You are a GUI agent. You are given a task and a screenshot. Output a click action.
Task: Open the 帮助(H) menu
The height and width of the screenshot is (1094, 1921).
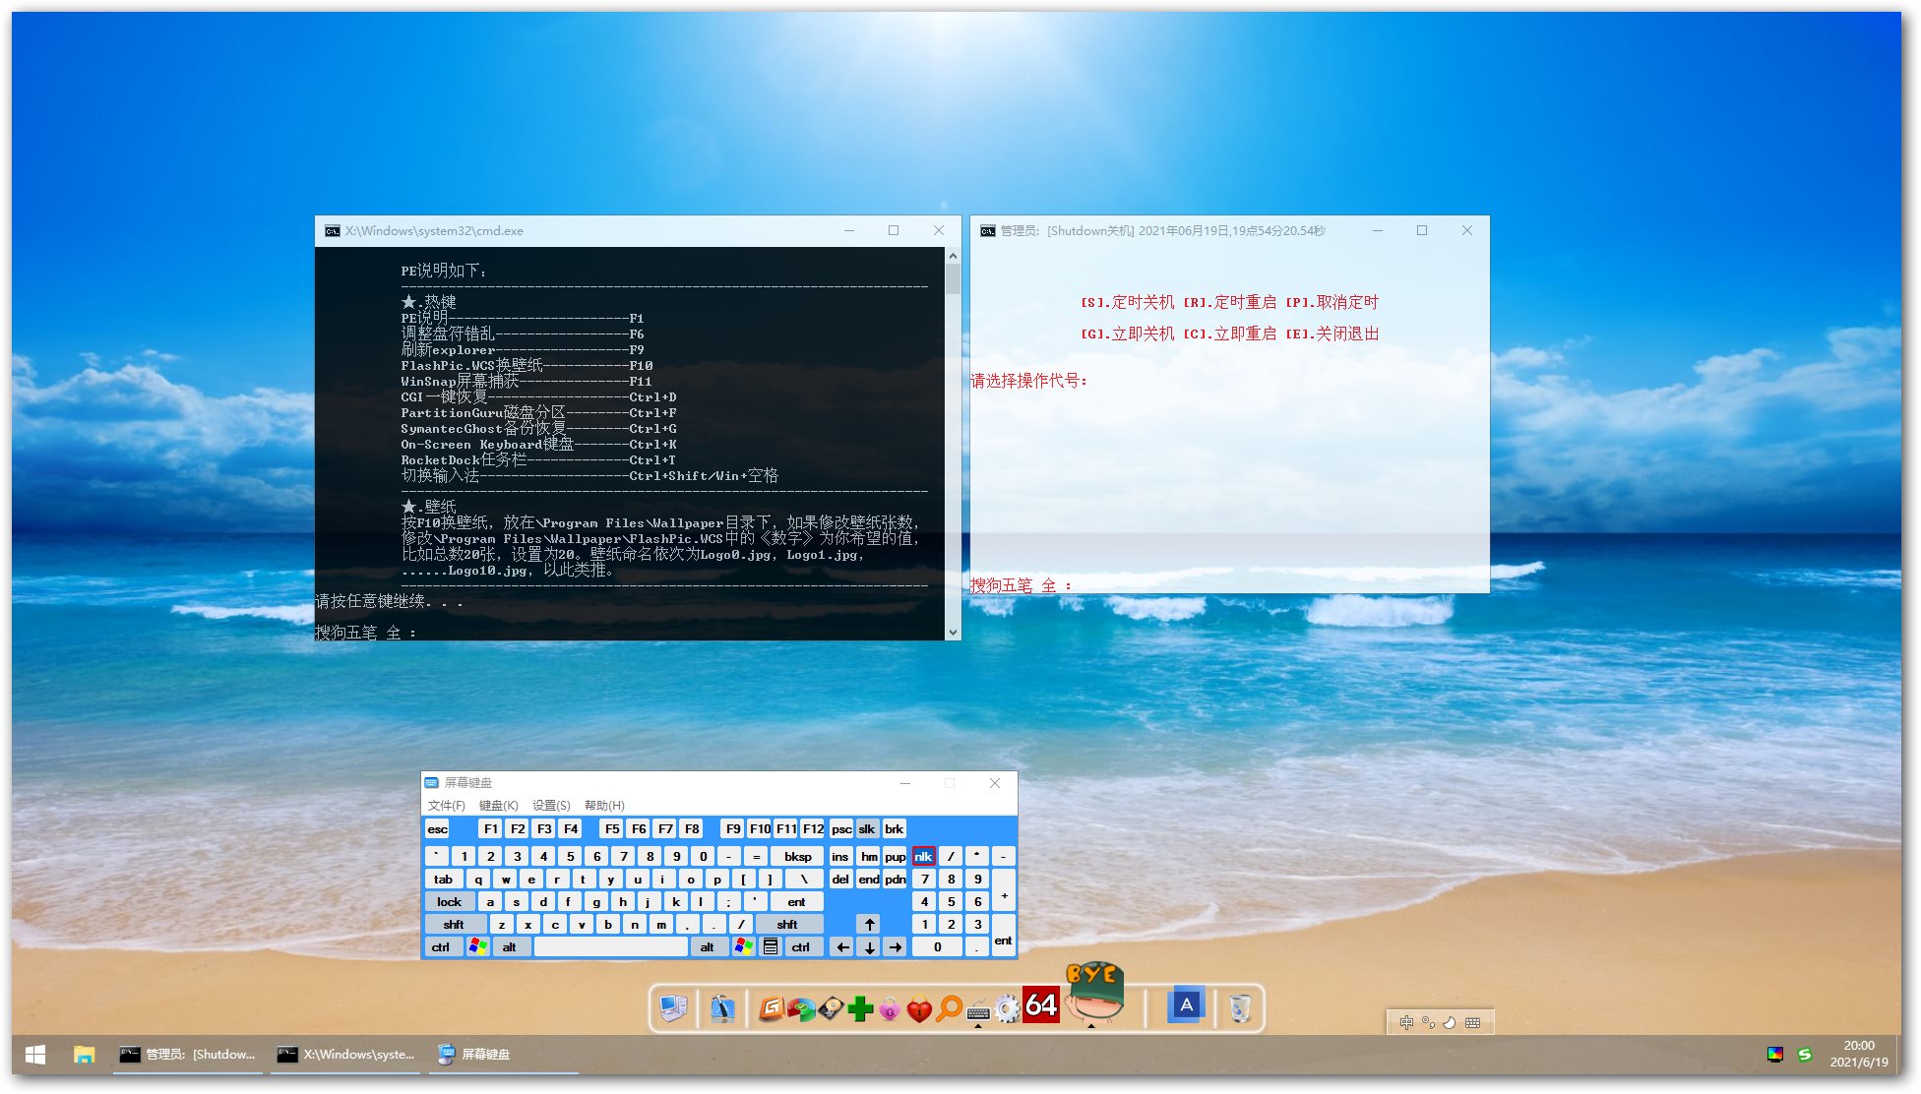604,805
